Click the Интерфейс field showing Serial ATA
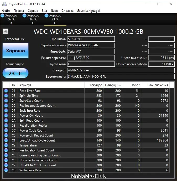 [91, 52]
